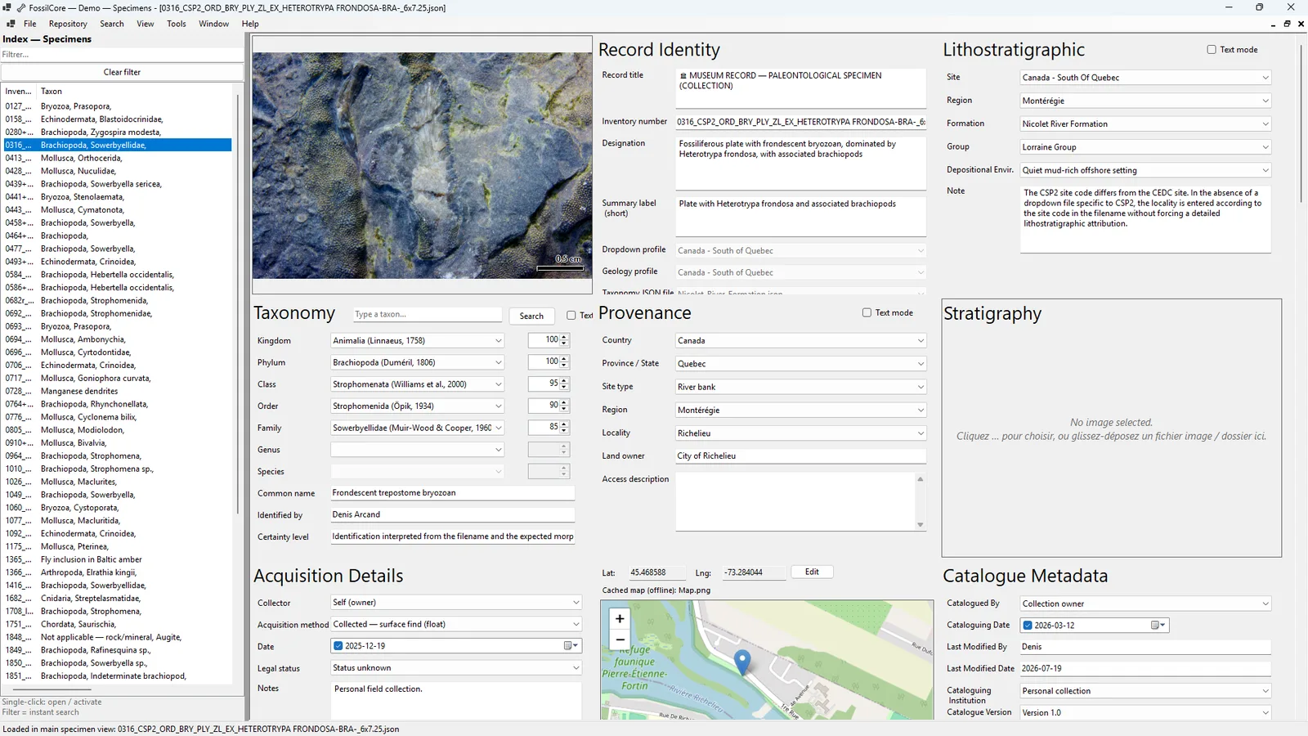The width and height of the screenshot is (1308, 736).
Task: Click the Taxon column header
Action: (135, 92)
